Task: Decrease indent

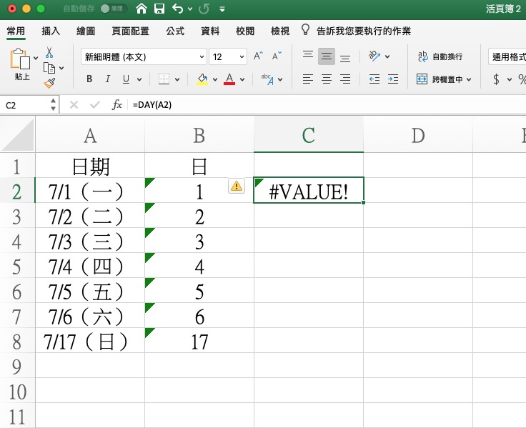Action: tap(374, 79)
